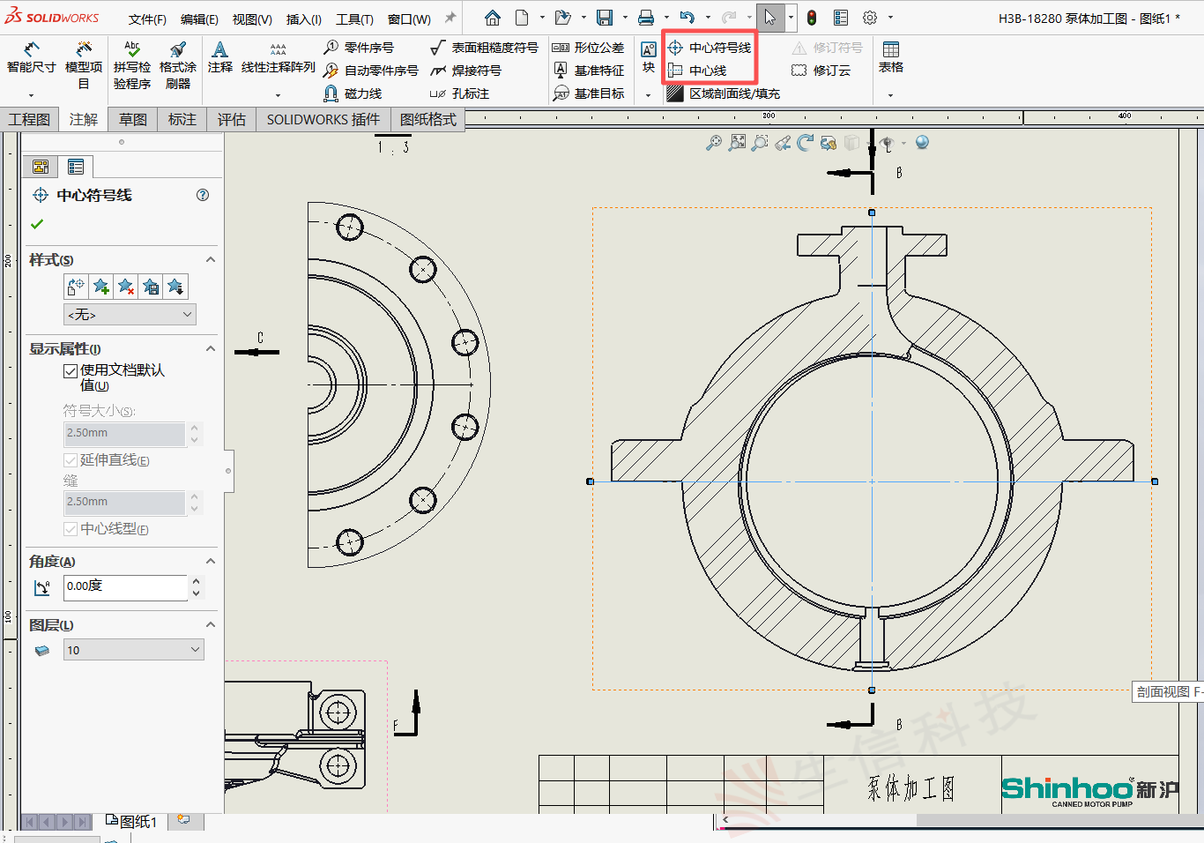Image resolution: width=1204 pixels, height=843 pixels.
Task: Open the 窗口(W) menu
Action: pyautogui.click(x=409, y=19)
